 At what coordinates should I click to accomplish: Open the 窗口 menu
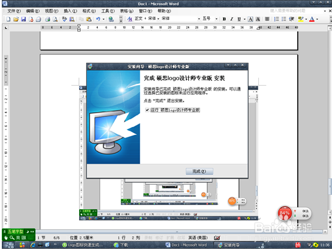click(146, 11)
